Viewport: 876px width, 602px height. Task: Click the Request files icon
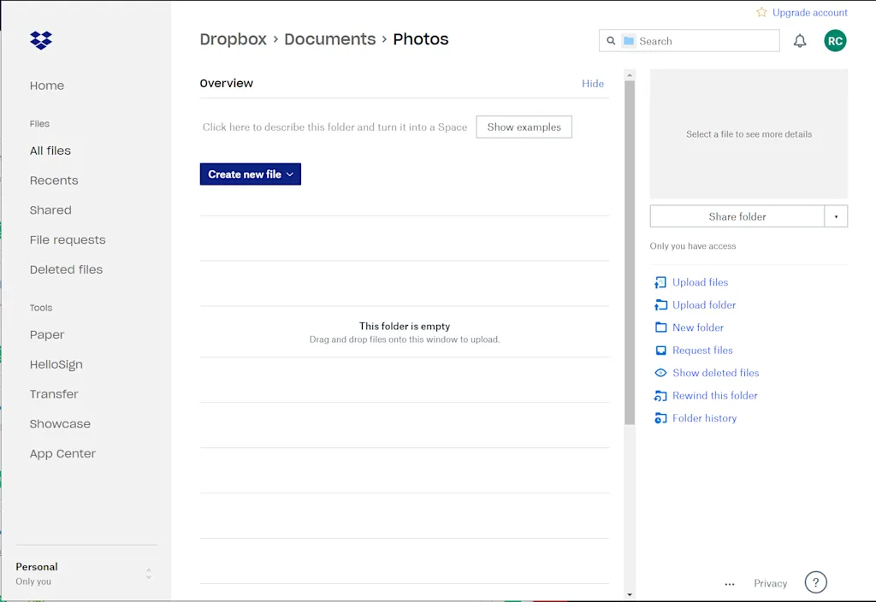[660, 350]
